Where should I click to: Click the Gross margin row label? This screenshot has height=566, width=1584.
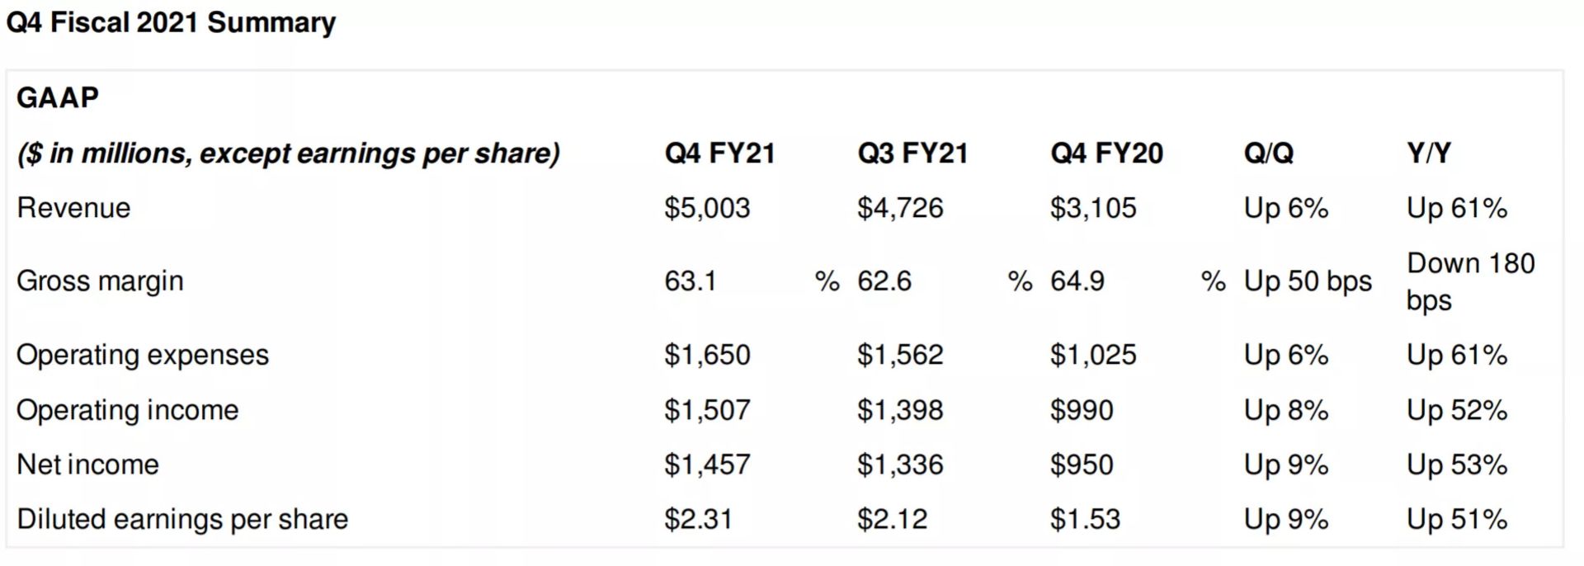pyautogui.click(x=100, y=281)
